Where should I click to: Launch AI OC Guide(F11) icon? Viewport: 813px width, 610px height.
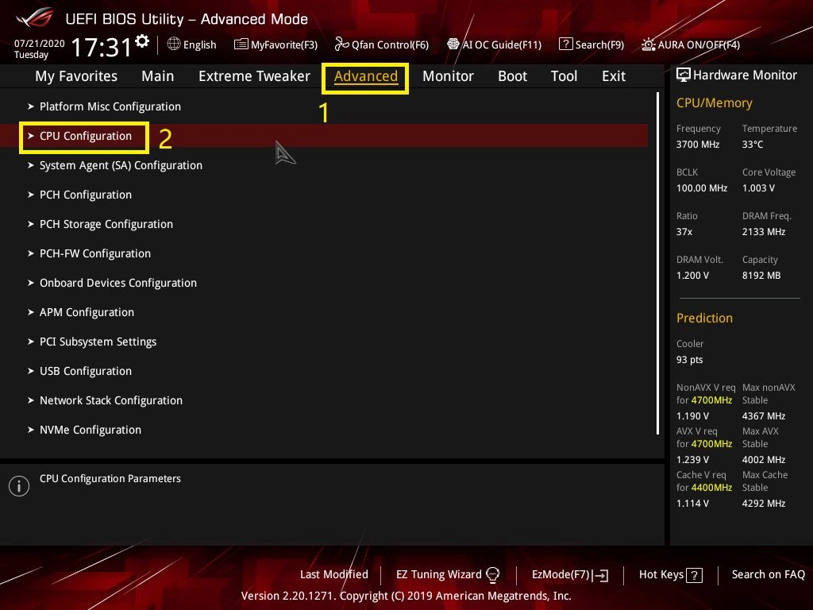click(x=453, y=44)
